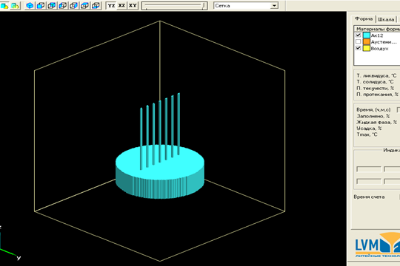400x266 pixels.
Task: Click the solid shapes icon at toolbar start
Action: pos(4,6)
